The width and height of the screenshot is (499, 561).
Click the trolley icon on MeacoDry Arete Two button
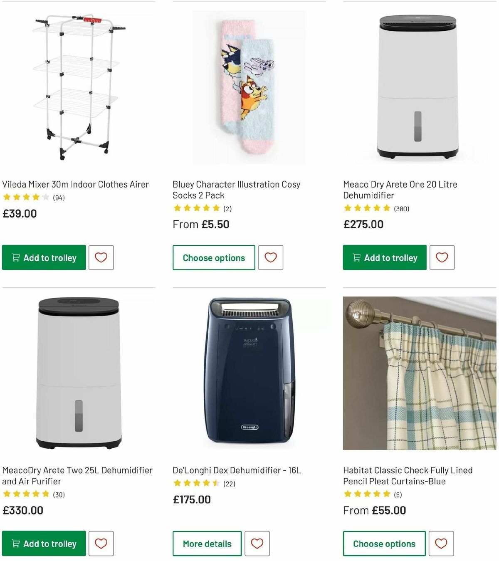[x=15, y=544]
